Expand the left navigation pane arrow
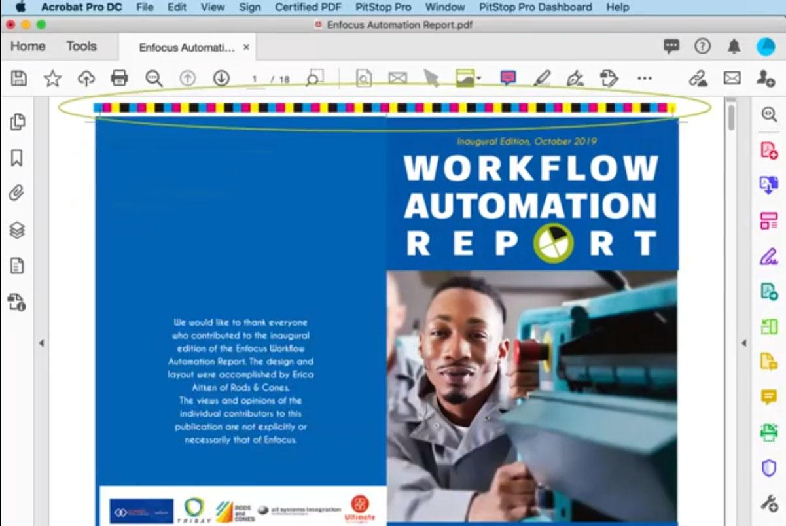The width and height of the screenshot is (786, 526). click(41, 343)
